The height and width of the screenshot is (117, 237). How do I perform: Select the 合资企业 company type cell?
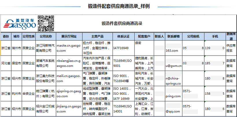click(x=29, y=94)
